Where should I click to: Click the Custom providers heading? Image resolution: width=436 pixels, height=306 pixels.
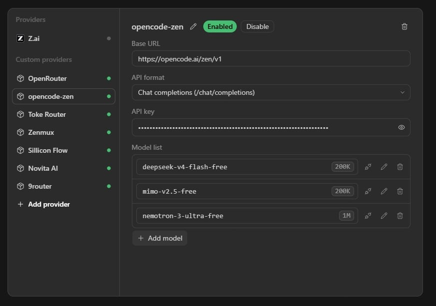click(x=43, y=59)
